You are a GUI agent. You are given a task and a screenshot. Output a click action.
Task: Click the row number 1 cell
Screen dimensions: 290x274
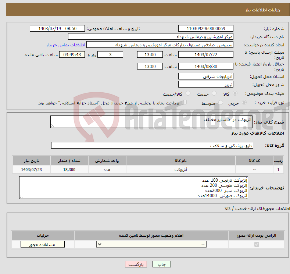[x=278, y=170]
